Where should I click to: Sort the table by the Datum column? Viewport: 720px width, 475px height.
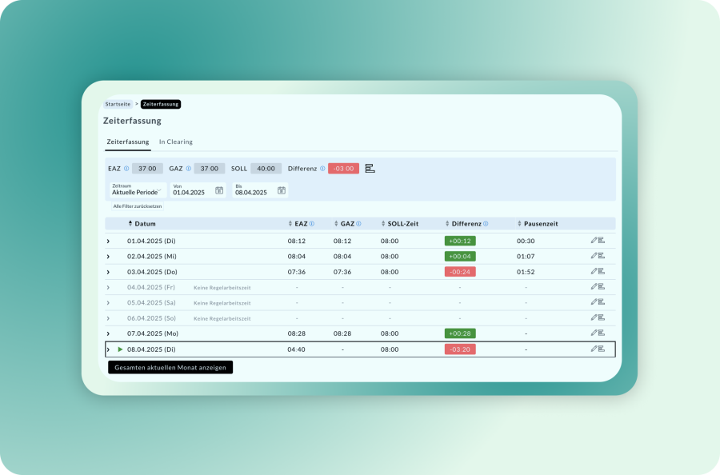pos(144,224)
